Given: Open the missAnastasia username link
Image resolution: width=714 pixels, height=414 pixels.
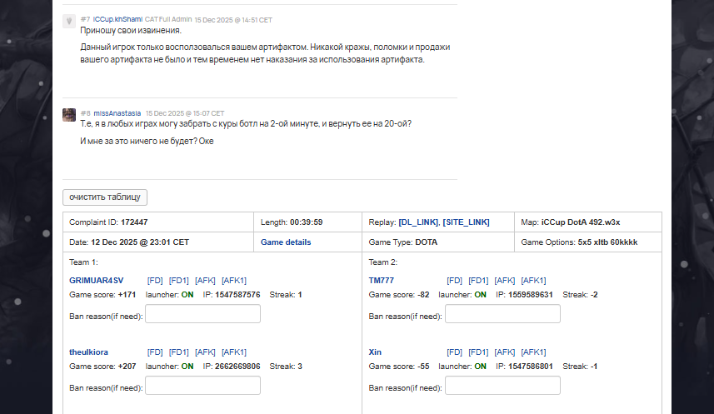Looking at the screenshot, I should 117,112.
